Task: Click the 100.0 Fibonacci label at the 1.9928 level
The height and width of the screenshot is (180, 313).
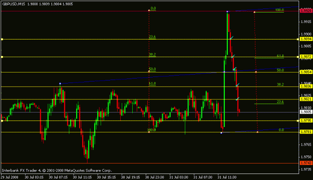Action: point(279,10)
